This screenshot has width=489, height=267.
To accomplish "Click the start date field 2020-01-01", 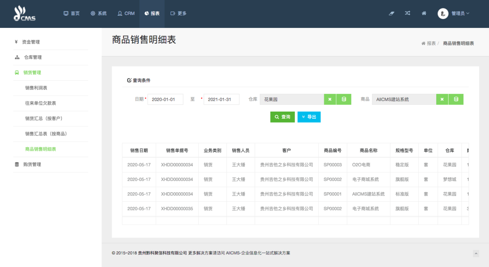I will point(165,99).
